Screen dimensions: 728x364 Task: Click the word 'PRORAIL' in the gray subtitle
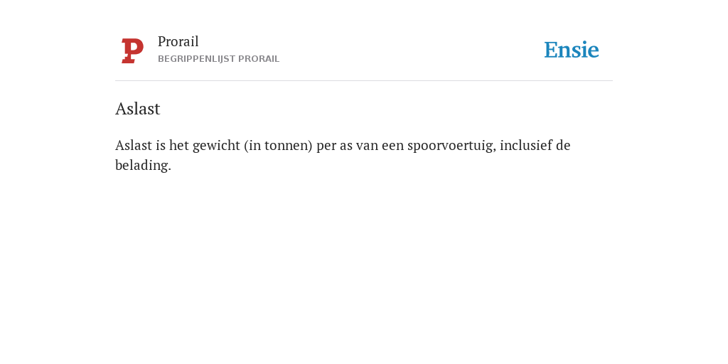259,59
